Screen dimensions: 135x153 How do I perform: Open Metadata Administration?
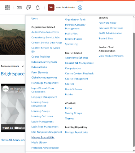(x=45, y=148)
